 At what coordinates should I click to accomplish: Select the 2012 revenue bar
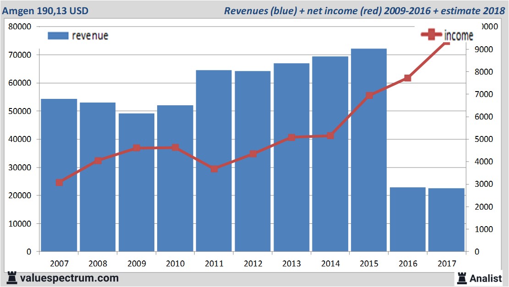pos(252,161)
